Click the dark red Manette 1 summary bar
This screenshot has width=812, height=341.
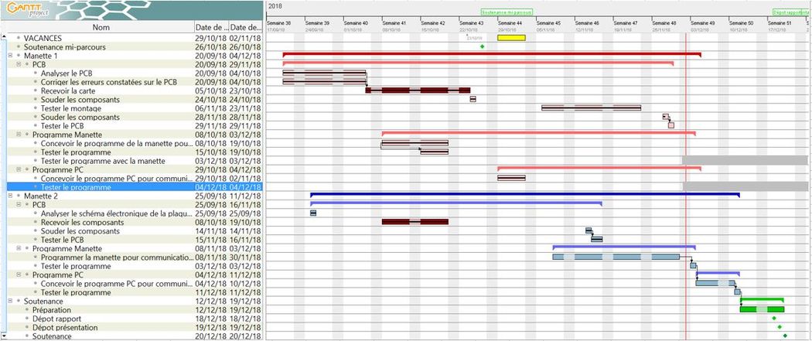point(491,54)
